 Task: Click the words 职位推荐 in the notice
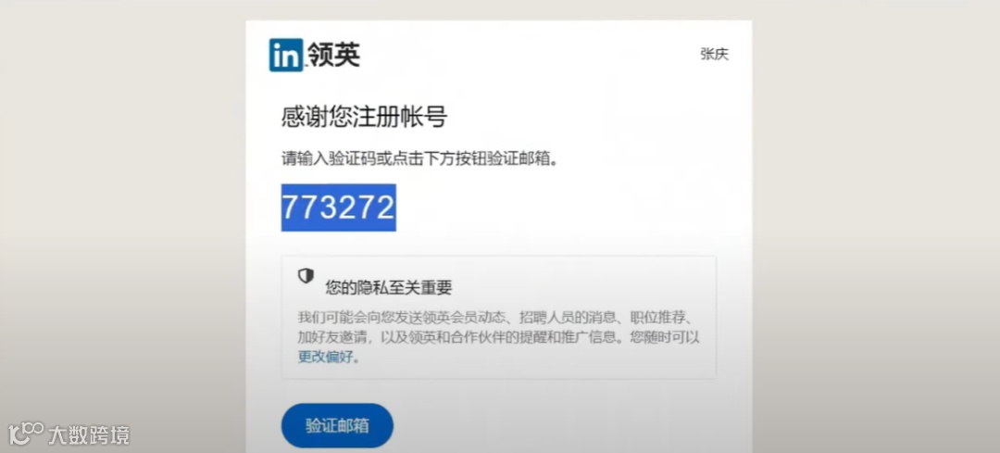click(x=658, y=317)
